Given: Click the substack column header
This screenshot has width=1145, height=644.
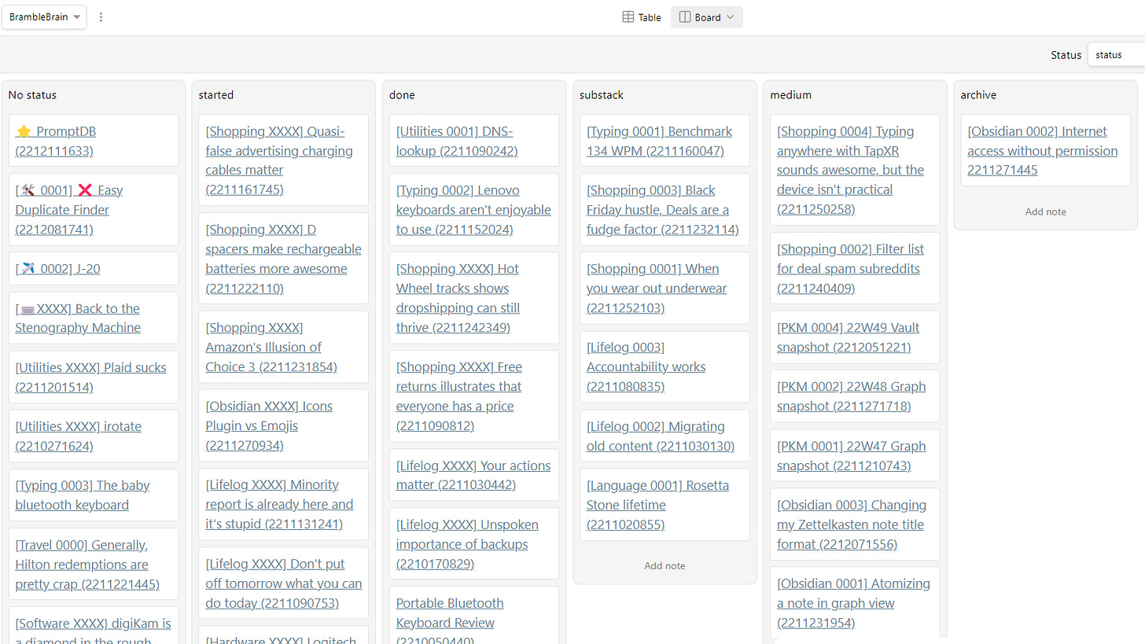Looking at the screenshot, I should [602, 95].
